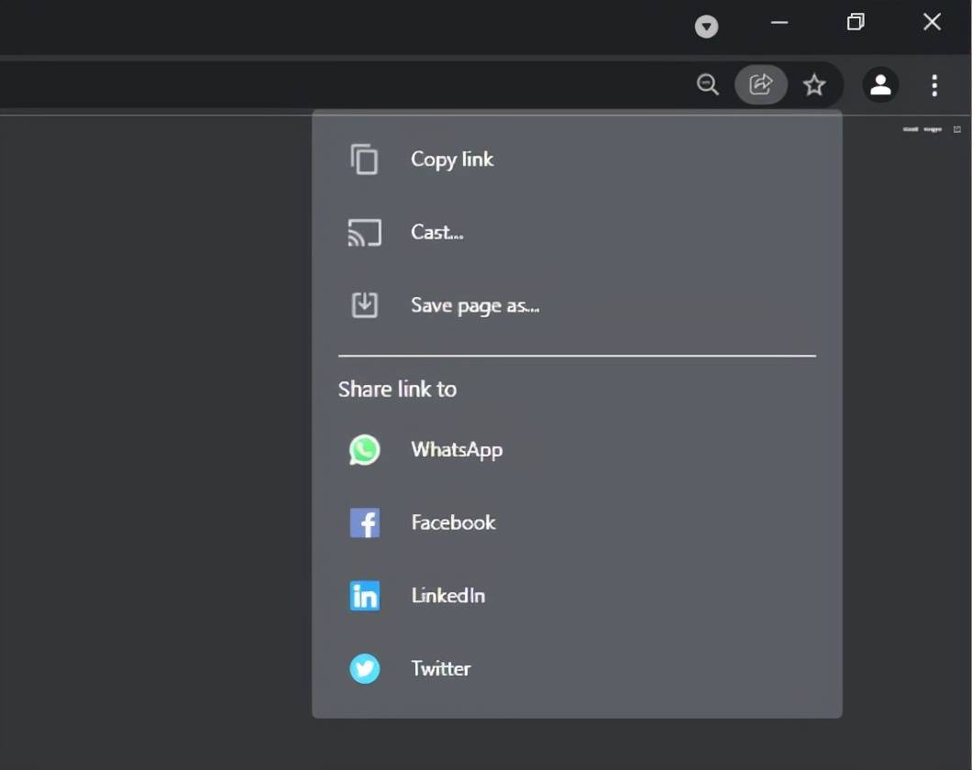
Task: Choose 'Save page as...' from the menu
Action: (475, 305)
